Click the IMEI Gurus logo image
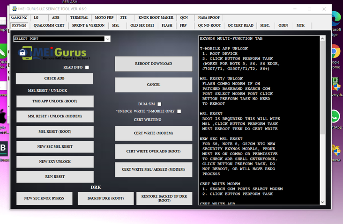Viewport: 343px width, 224px height. (54, 53)
